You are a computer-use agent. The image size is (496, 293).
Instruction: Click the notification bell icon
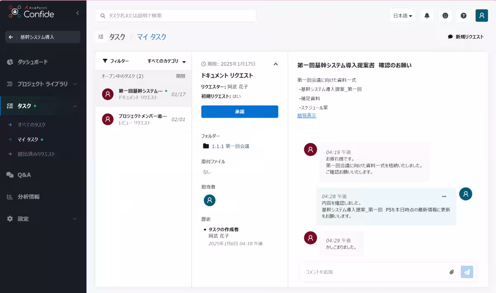pyautogui.click(x=426, y=15)
